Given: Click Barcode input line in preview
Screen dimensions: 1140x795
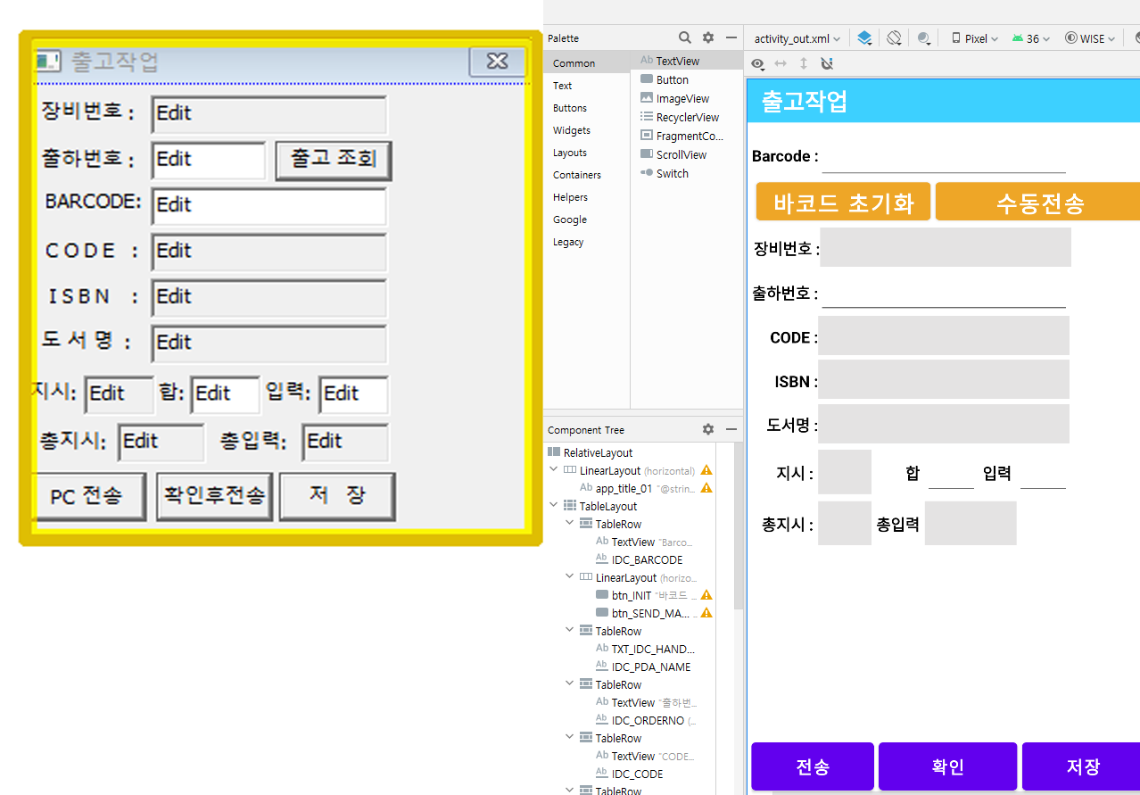Looking at the screenshot, I should click(x=944, y=157).
